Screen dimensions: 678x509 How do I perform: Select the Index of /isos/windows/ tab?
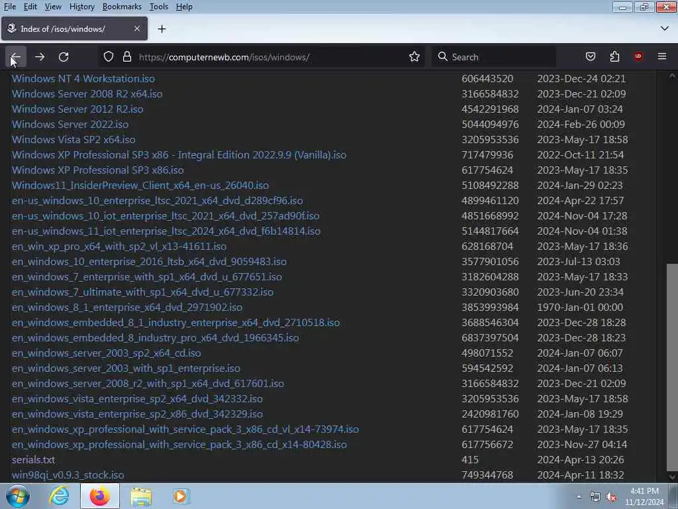[x=74, y=28]
